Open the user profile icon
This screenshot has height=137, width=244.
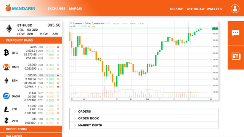[235, 9]
